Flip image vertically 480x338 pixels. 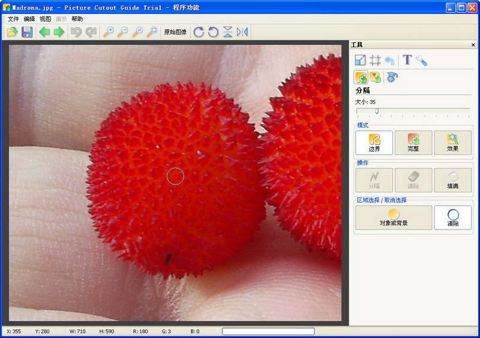pyautogui.click(x=227, y=32)
